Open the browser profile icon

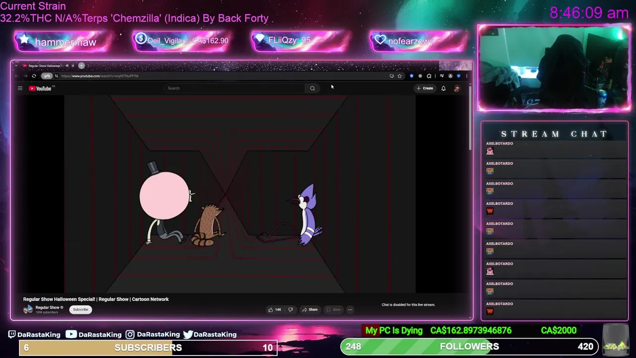450,76
